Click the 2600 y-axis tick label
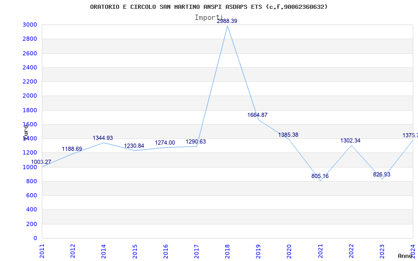Screen dimensions: 418x261 [30, 53]
